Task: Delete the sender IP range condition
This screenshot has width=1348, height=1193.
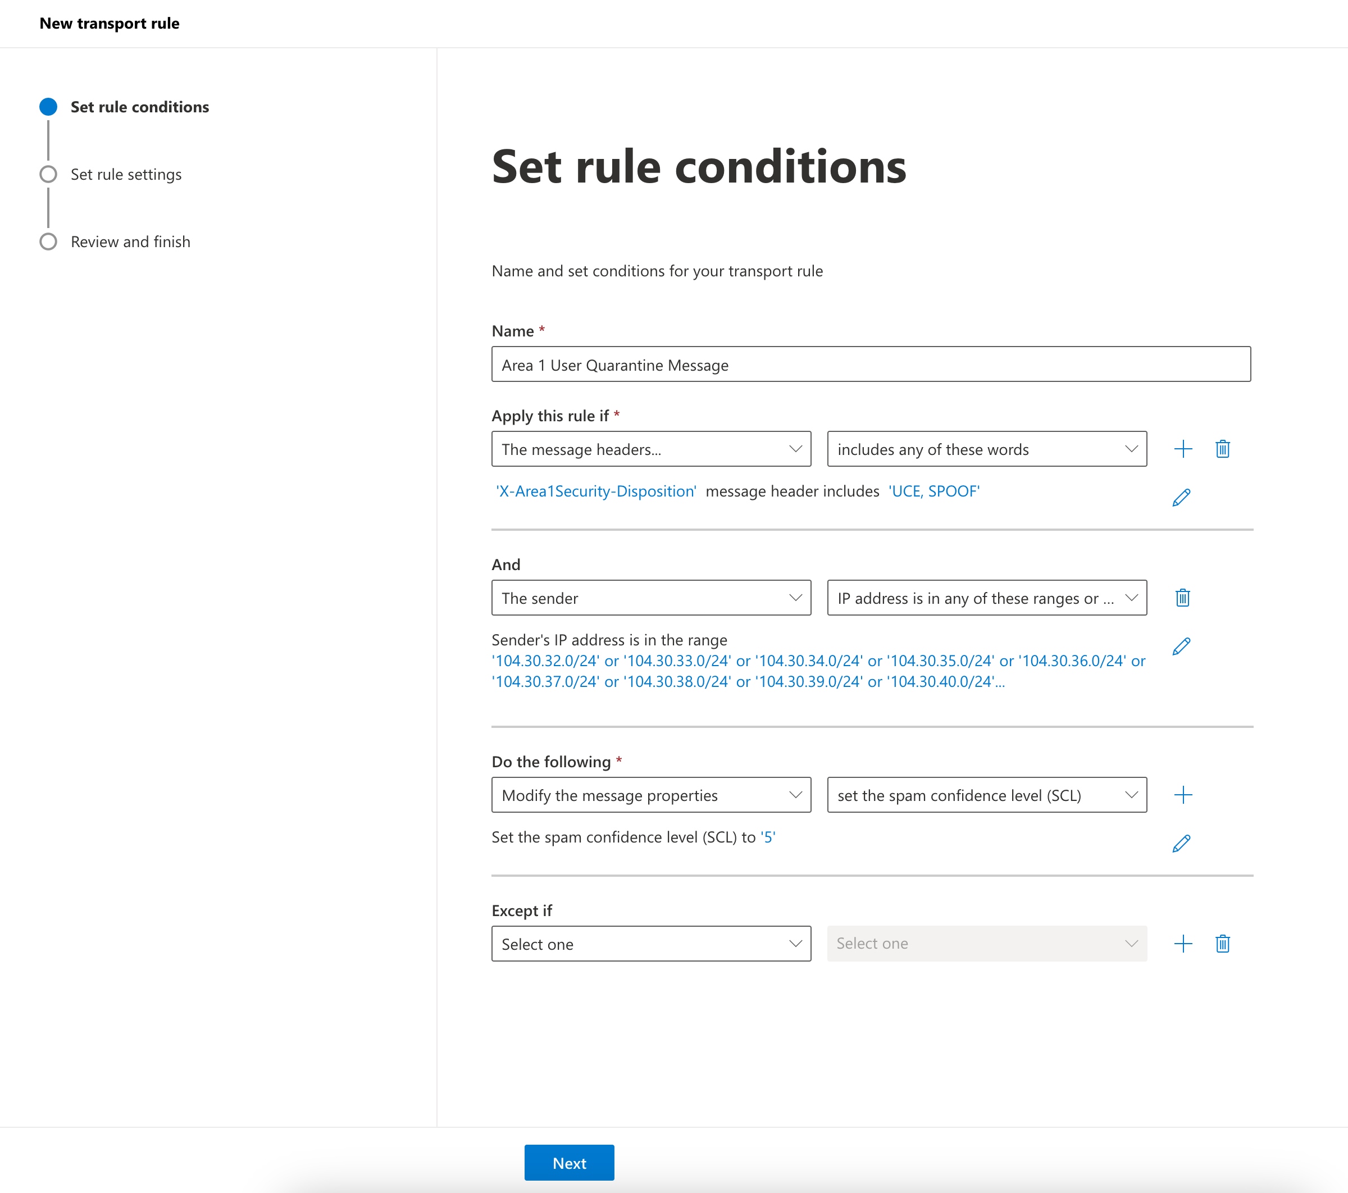Action: coord(1182,598)
